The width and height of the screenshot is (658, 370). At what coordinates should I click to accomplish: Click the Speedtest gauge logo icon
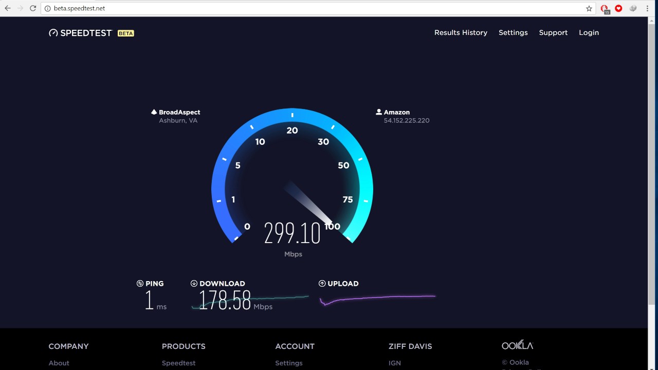point(53,33)
